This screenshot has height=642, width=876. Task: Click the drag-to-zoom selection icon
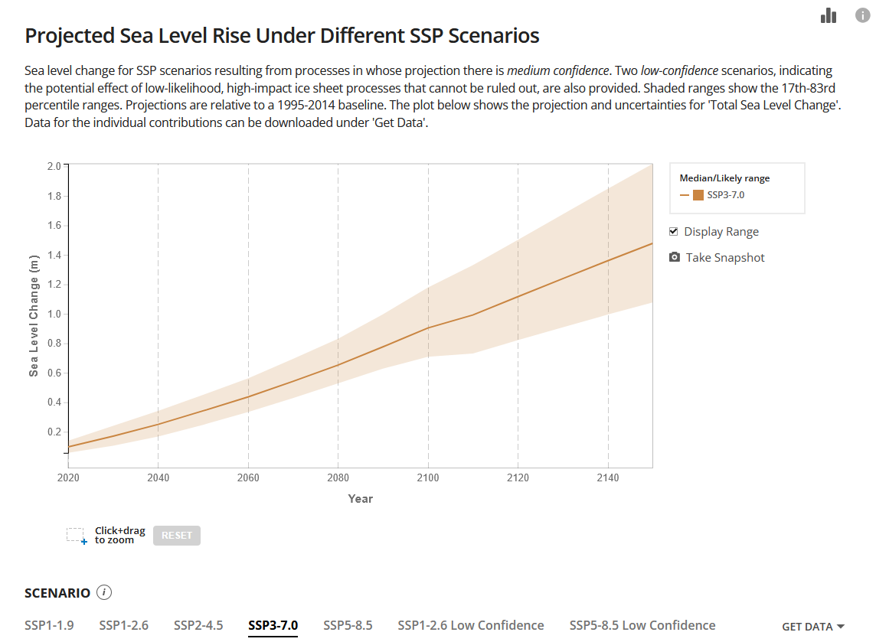point(76,536)
